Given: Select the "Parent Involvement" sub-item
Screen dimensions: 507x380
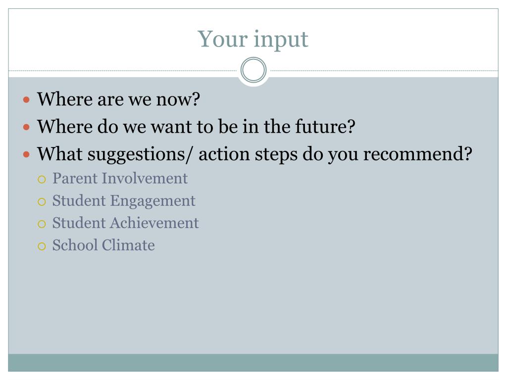Looking at the screenshot, I should 120,178.
